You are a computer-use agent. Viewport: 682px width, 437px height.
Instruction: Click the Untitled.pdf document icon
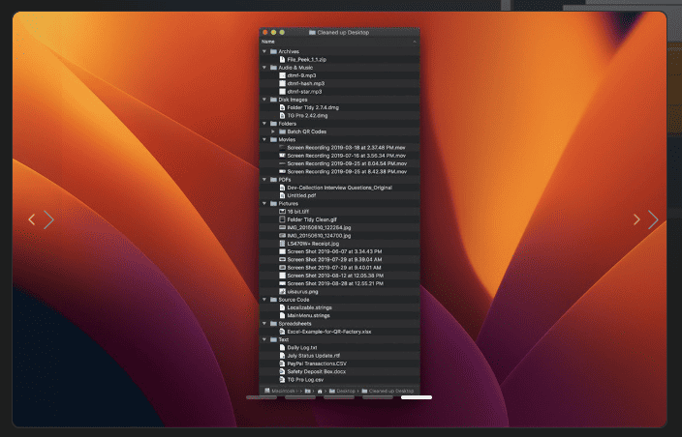[x=282, y=195]
